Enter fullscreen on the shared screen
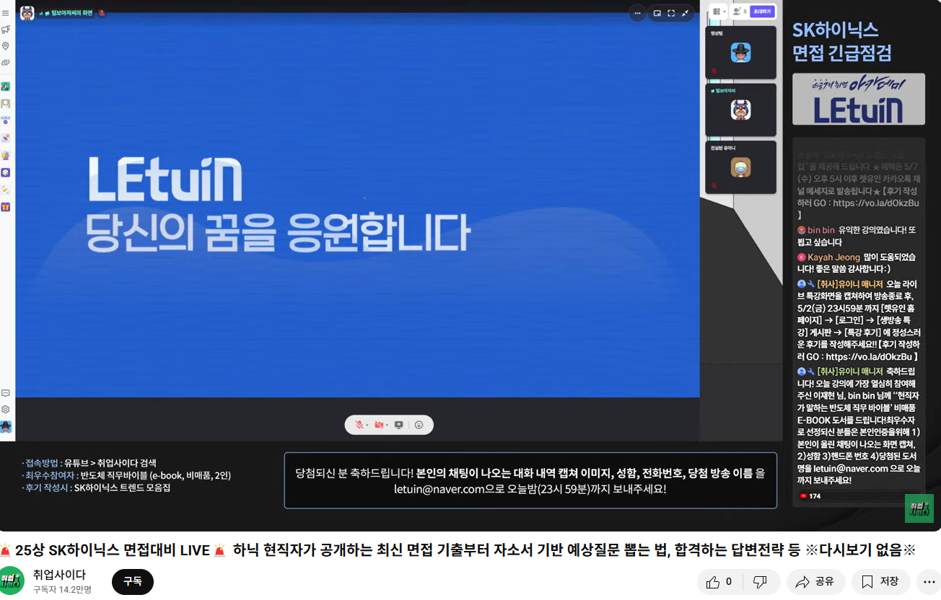The width and height of the screenshot is (941, 600). tap(671, 13)
